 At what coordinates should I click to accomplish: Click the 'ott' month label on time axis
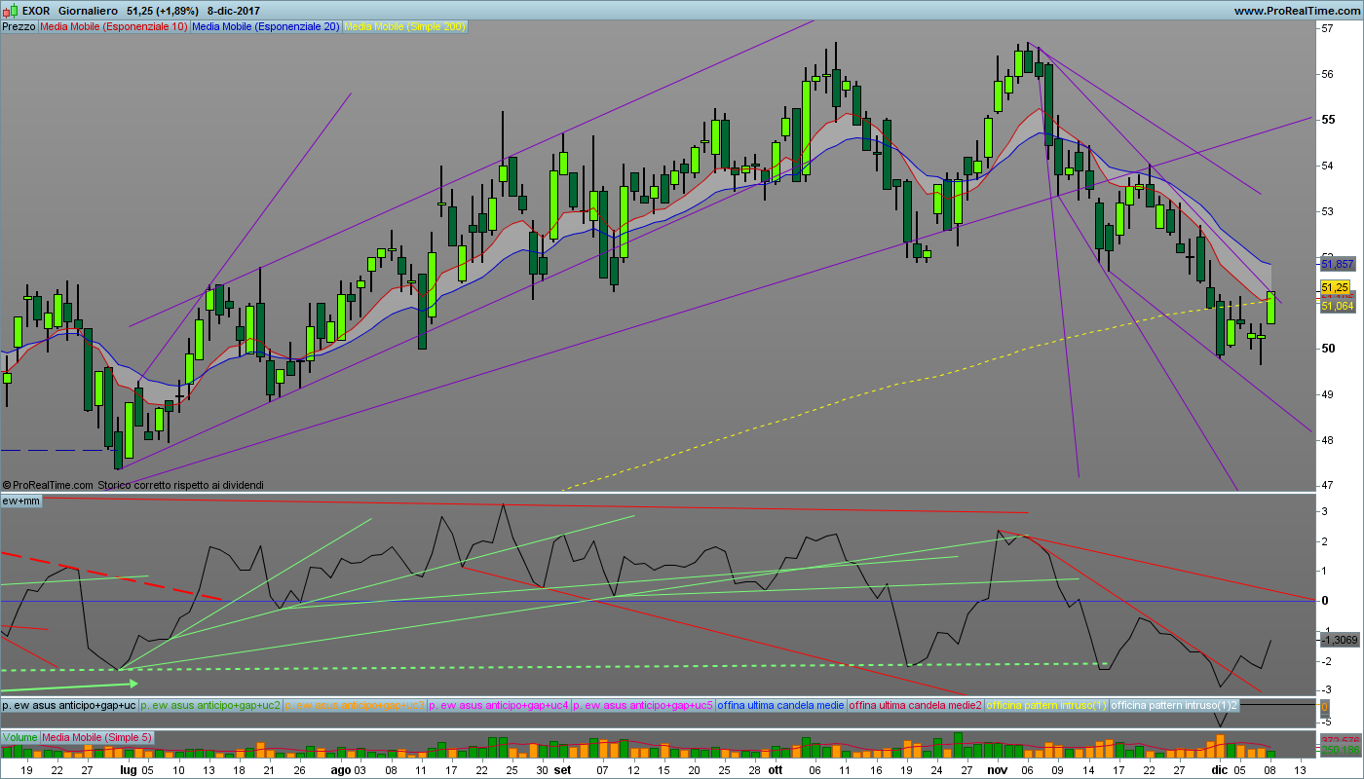pos(776,769)
